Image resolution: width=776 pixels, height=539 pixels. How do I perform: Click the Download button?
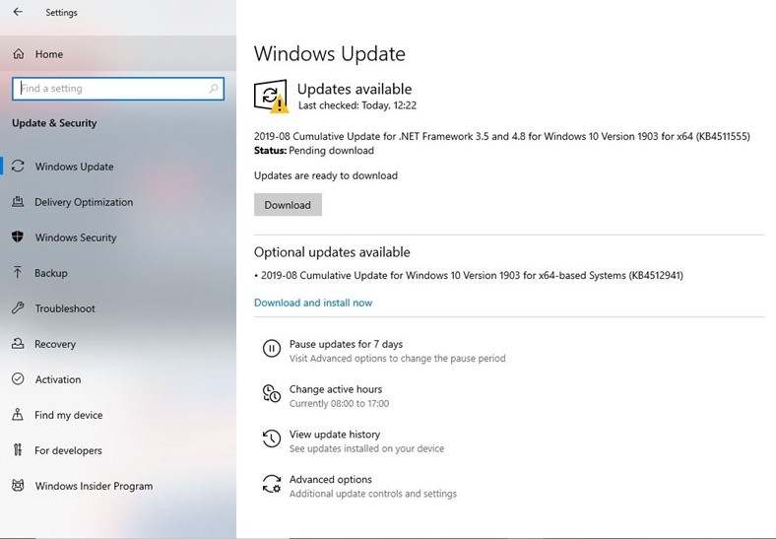click(288, 205)
